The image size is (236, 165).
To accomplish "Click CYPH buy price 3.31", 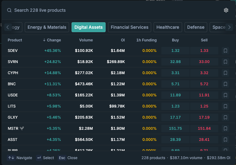I will pos(175,73).
